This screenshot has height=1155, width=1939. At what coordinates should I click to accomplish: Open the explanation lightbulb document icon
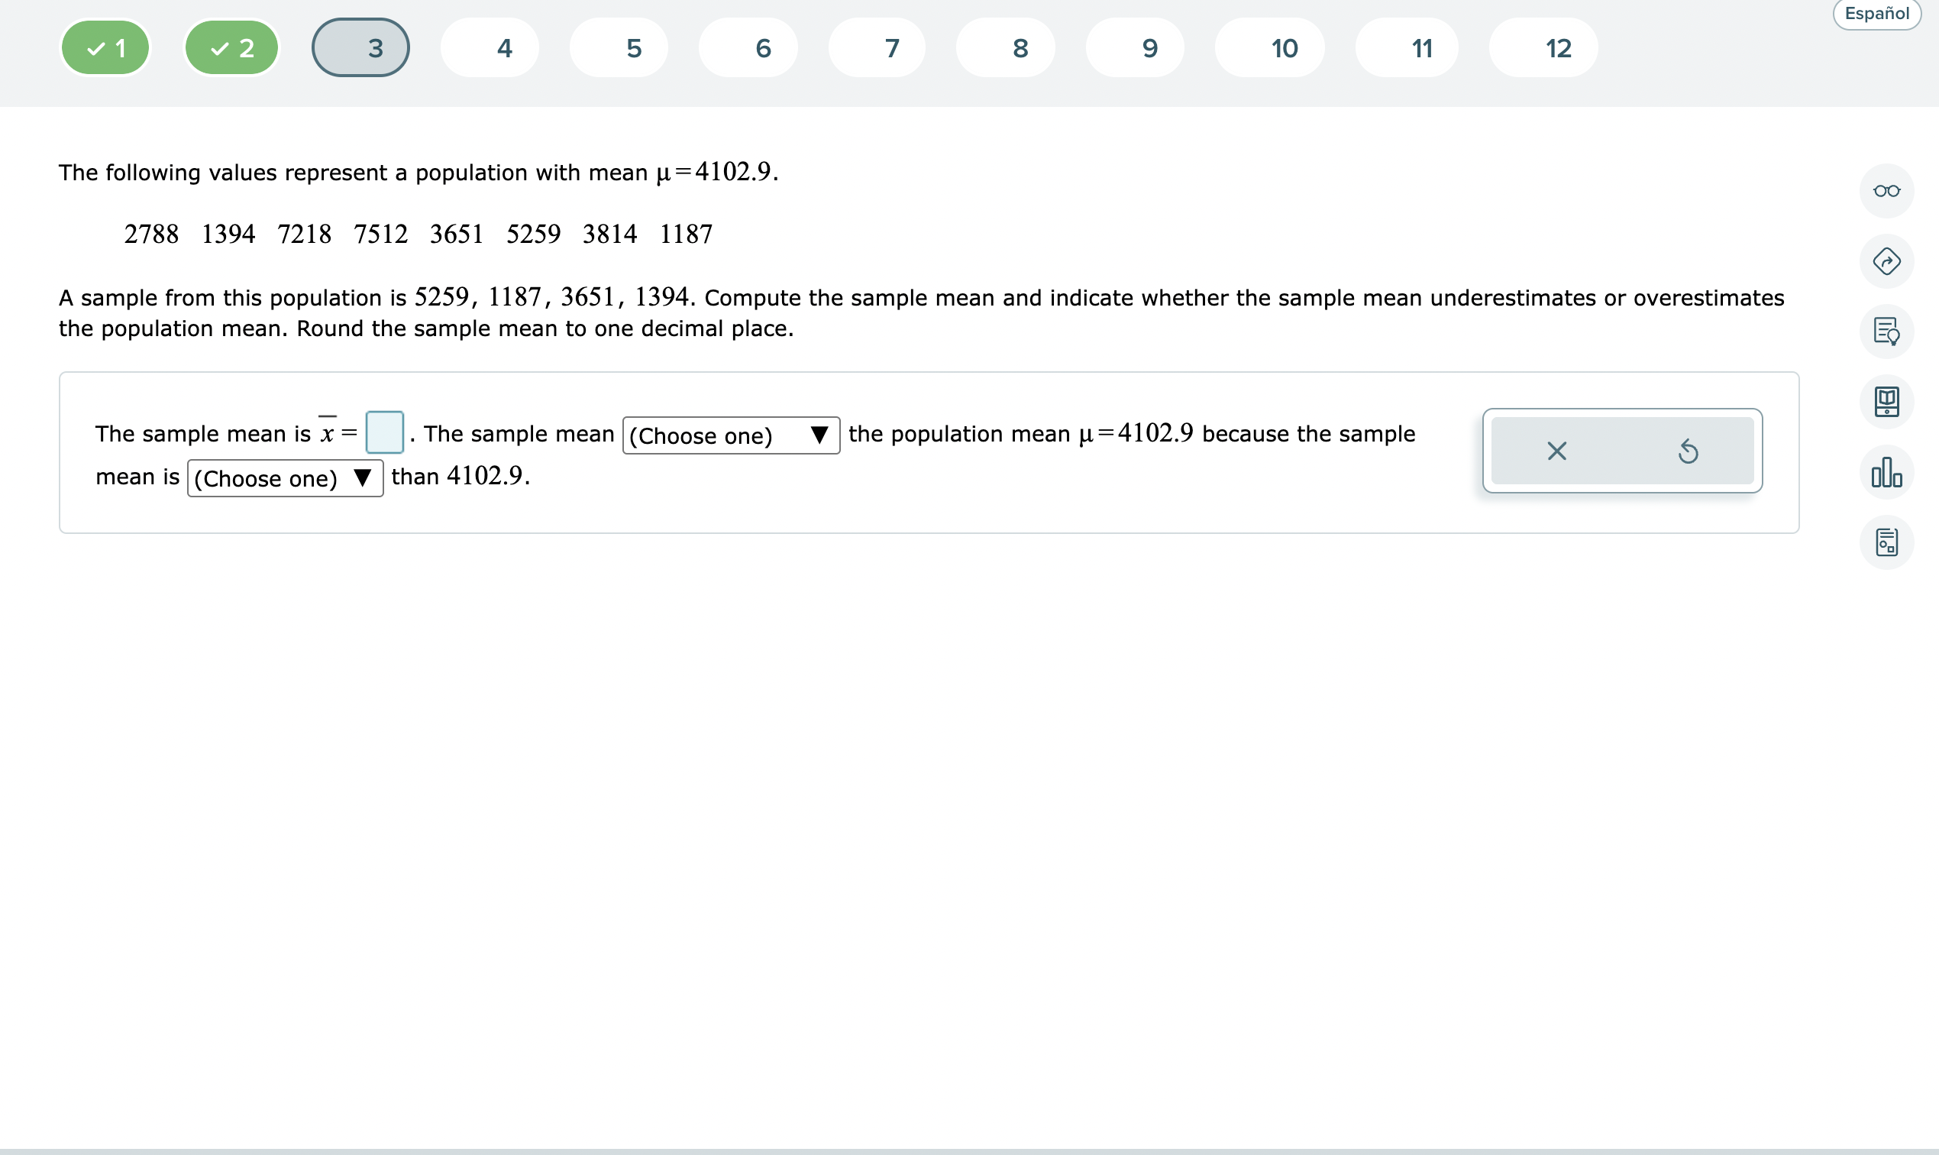(x=1886, y=332)
